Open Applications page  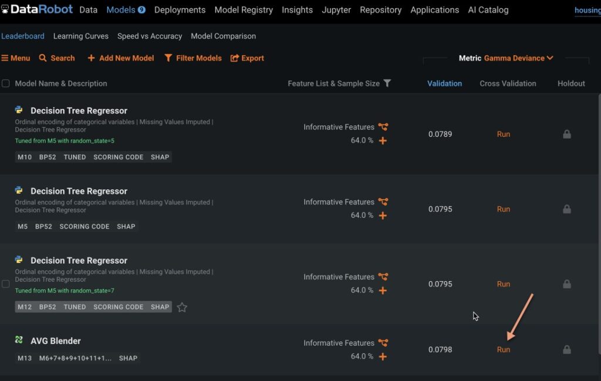coord(435,10)
